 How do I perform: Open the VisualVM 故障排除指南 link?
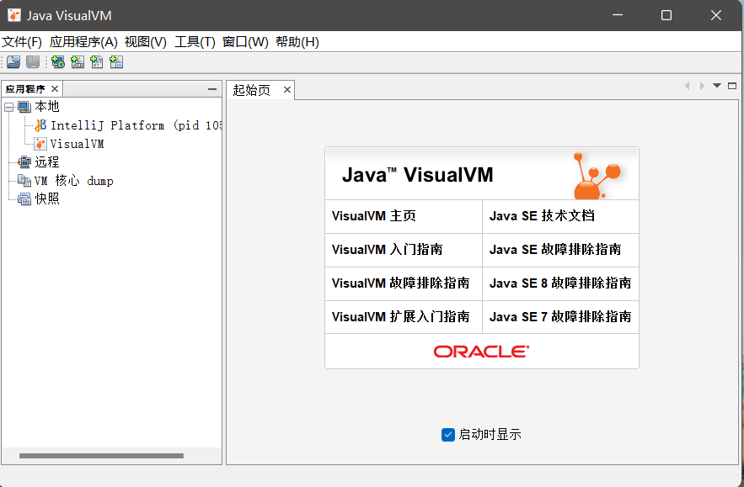click(x=400, y=283)
